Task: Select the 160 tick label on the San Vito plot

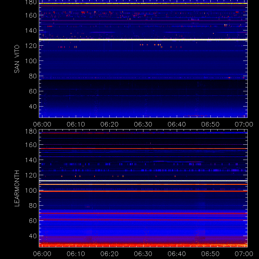Action: 31,15
